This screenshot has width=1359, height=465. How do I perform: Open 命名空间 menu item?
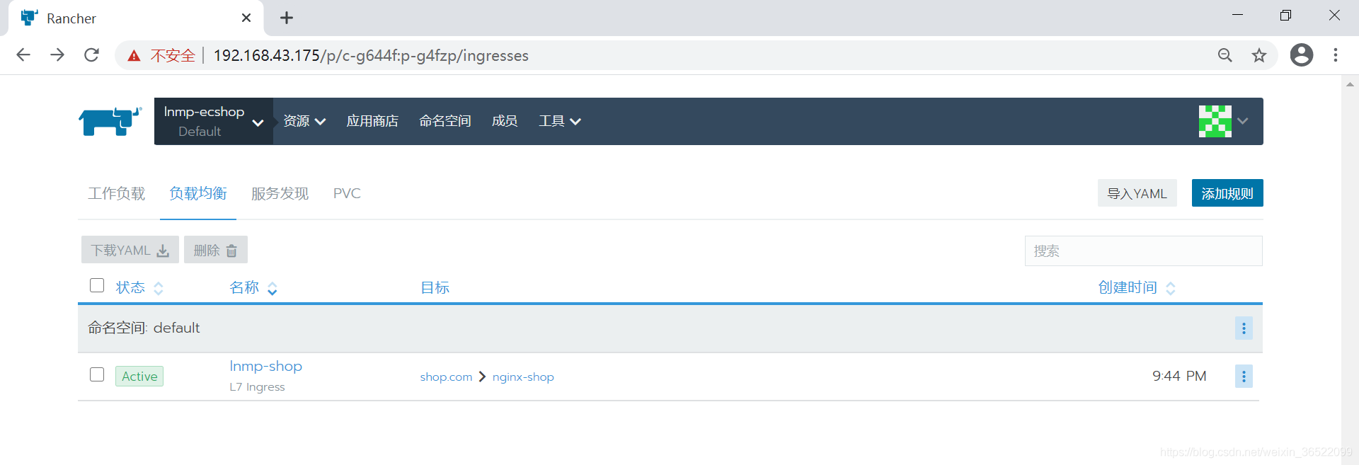(445, 121)
